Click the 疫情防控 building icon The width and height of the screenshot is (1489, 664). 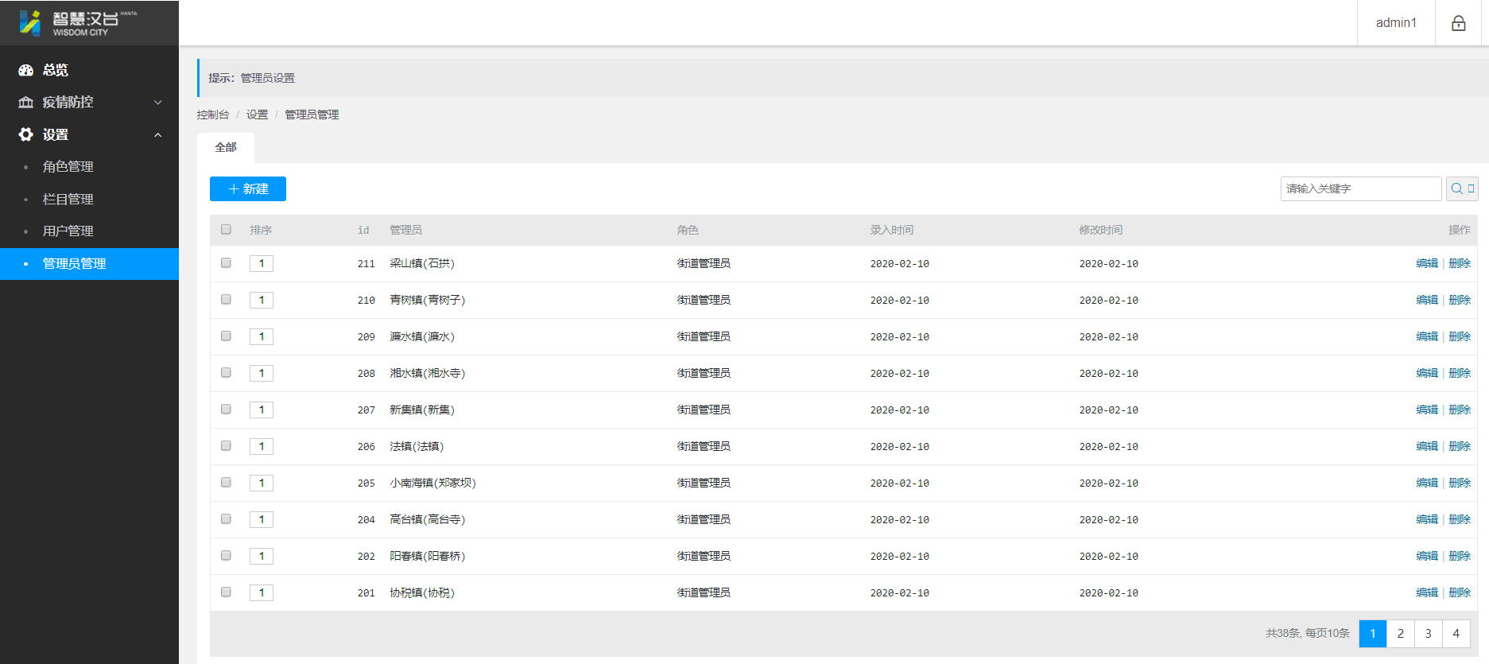pos(25,103)
